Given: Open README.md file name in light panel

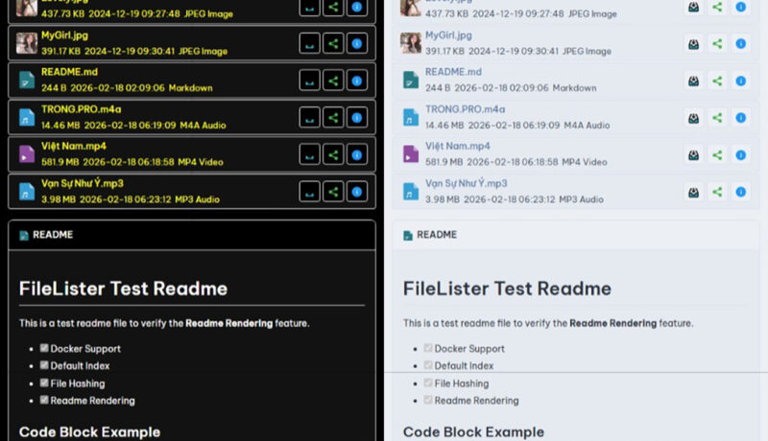Looking at the screenshot, I should coord(453,72).
